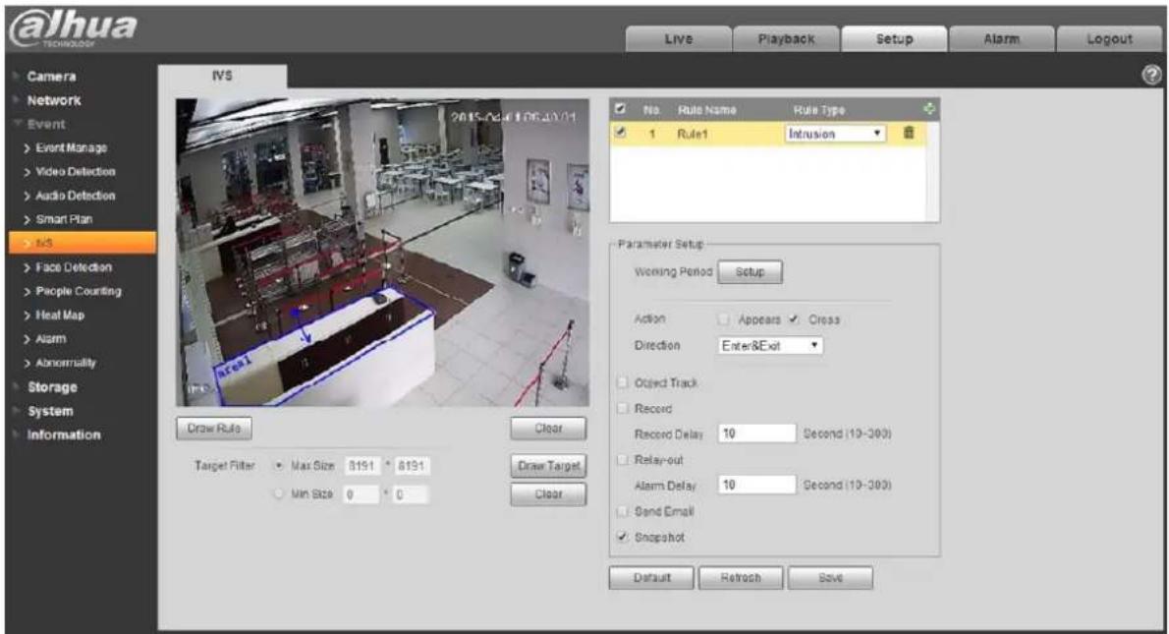Click the Min Size width field
Image resolution: width=1169 pixels, height=634 pixels.
click(362, 494)
